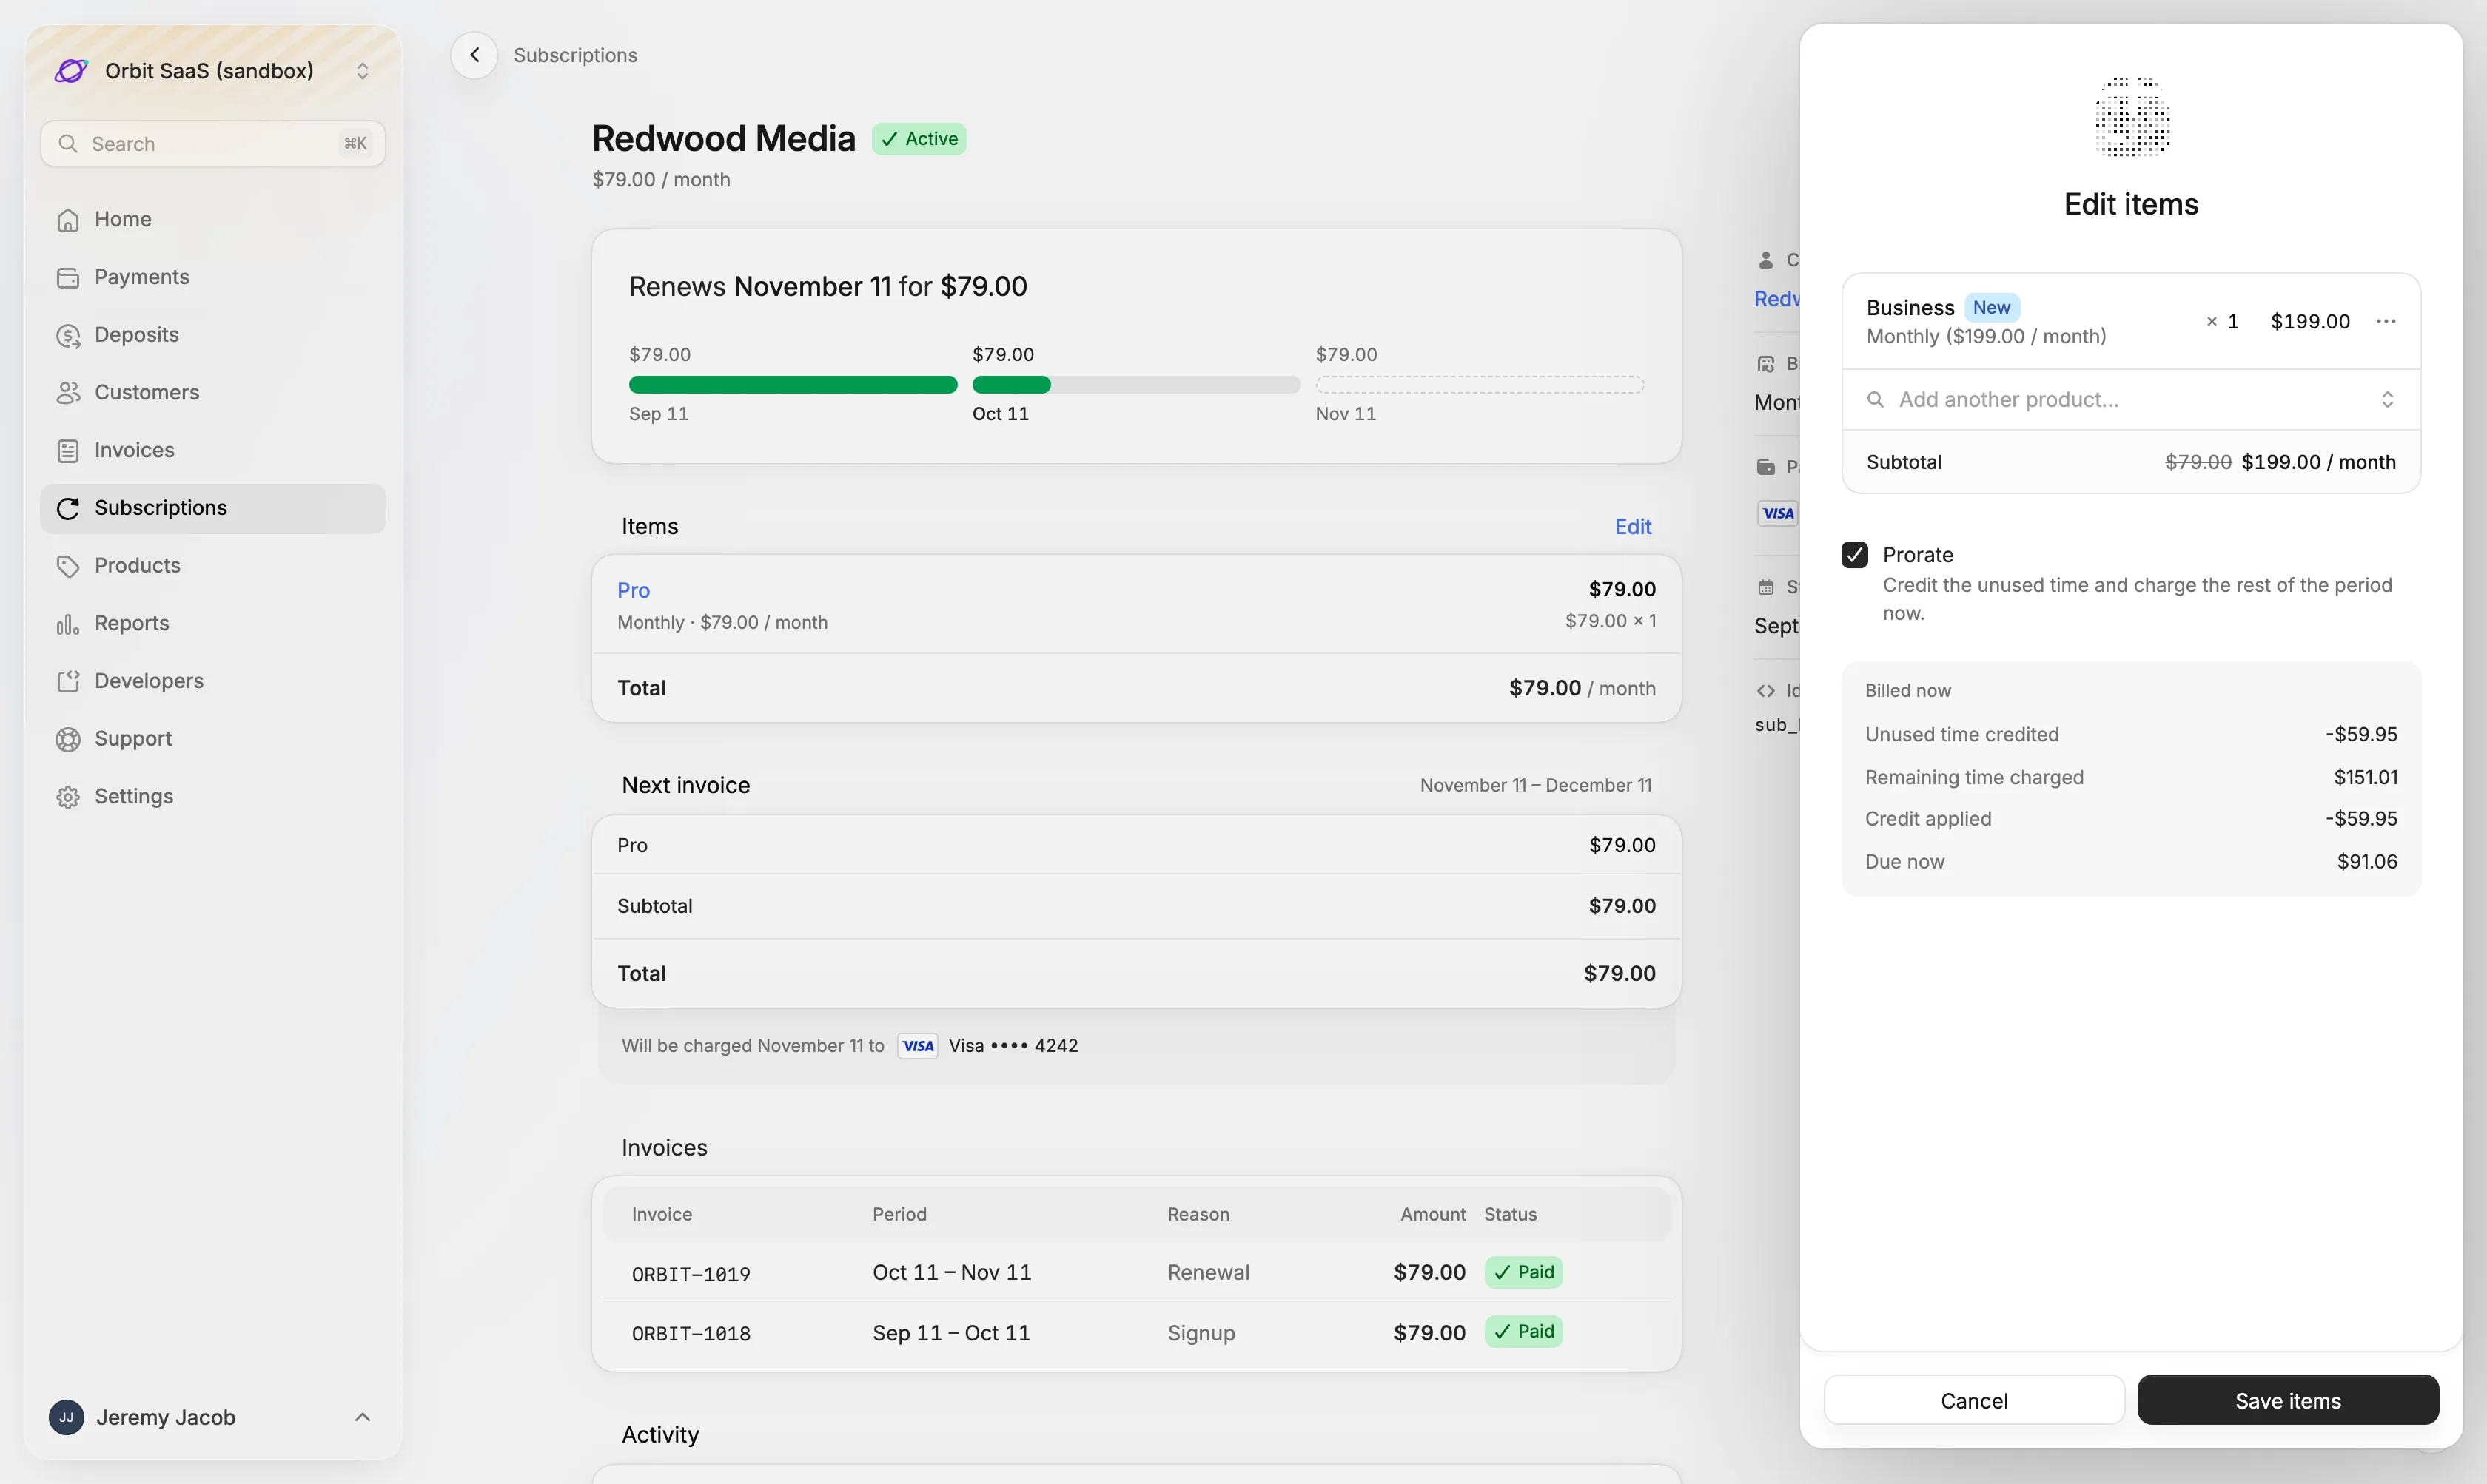This screenshot has width=2487, height=1484.
Task: Click the Subscriptions refresh icon in sidebar
Action: pos(68,508)
